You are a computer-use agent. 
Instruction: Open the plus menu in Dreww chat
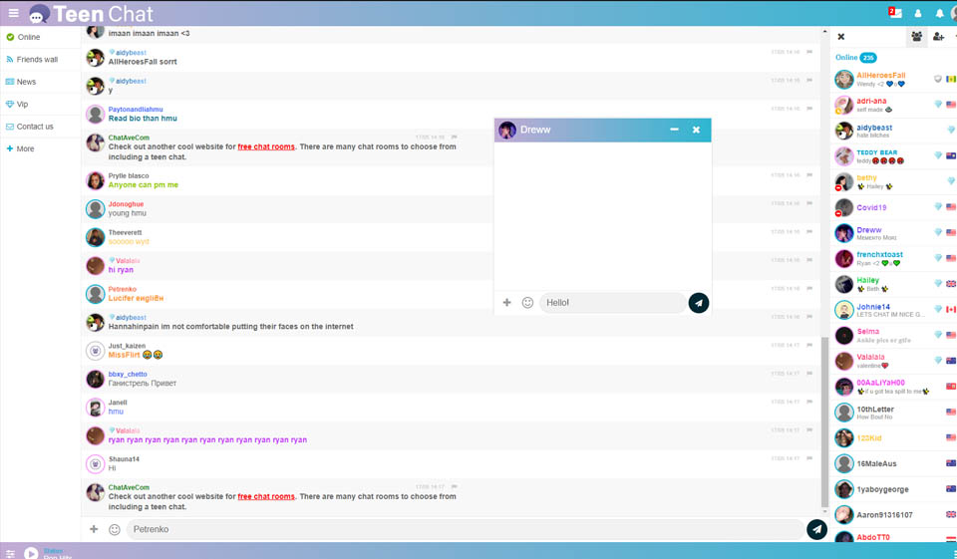[506, 303]
